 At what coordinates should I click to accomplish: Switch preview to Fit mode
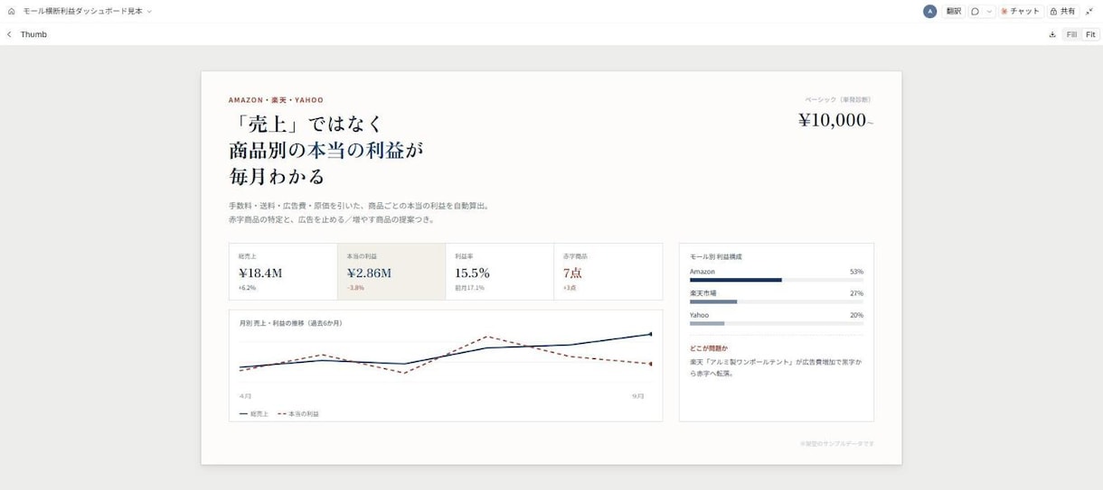click(1090, 34)
